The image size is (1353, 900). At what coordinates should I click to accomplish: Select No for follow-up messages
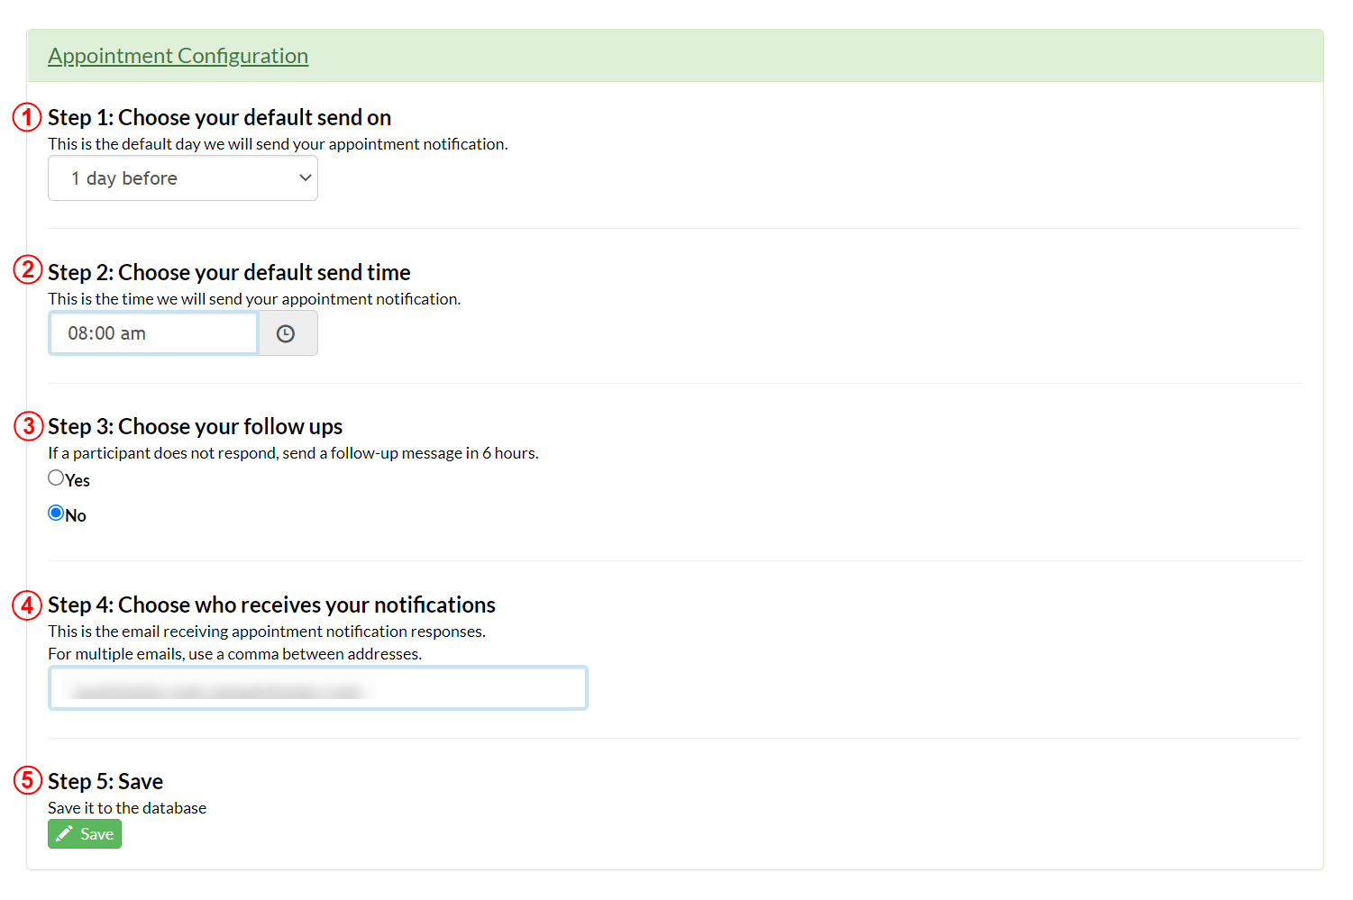[56, 514]
